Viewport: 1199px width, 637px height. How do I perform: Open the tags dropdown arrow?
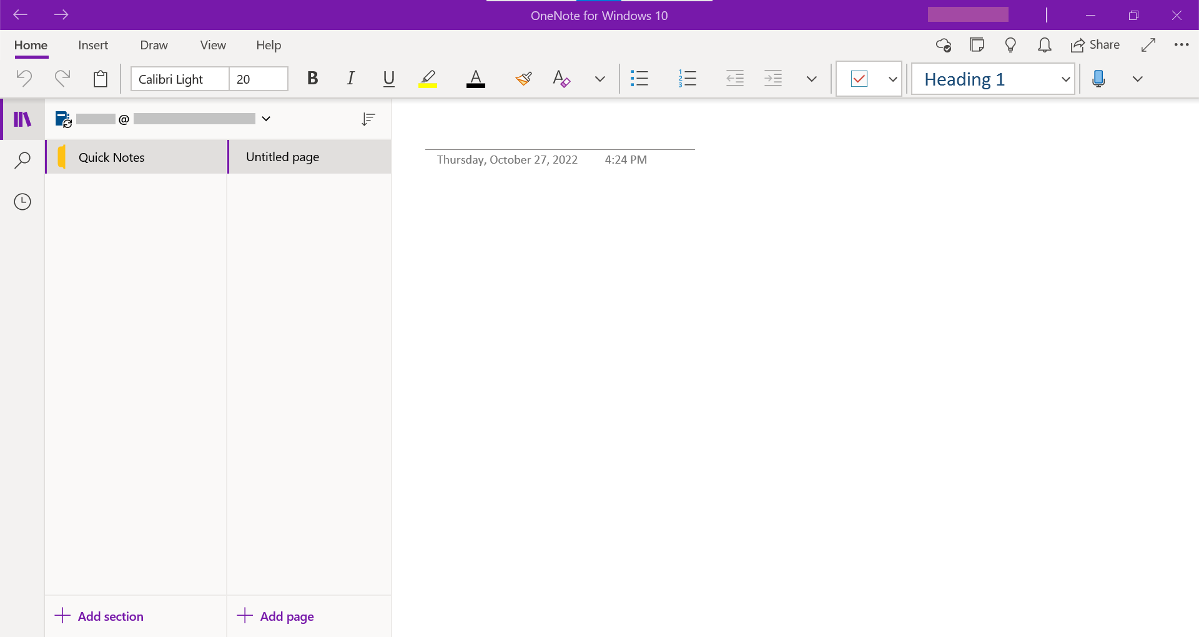pos(892,79)
